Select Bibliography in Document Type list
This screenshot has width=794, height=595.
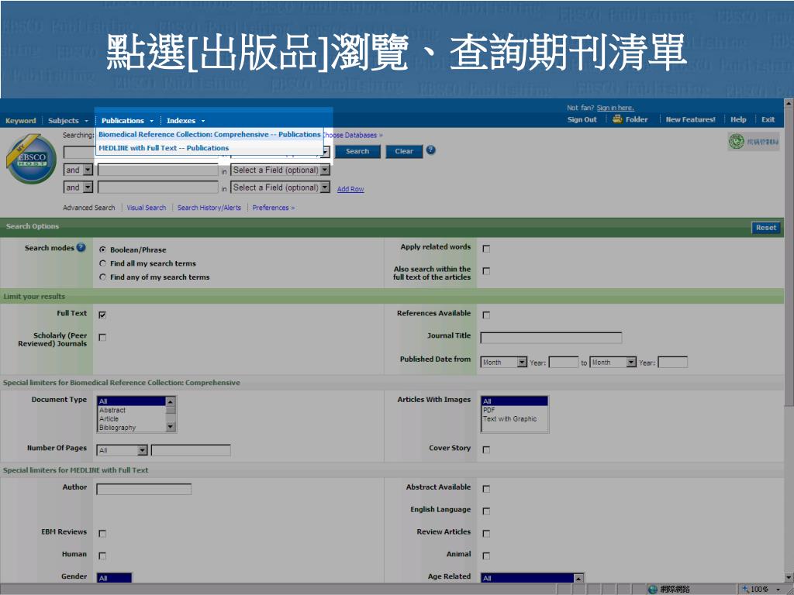coord(118,428)
